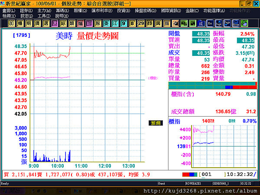The height and width of the screenshot is (195, 260).
Task: Open the 金融(C) menu
Action: (x=192, y=11)
